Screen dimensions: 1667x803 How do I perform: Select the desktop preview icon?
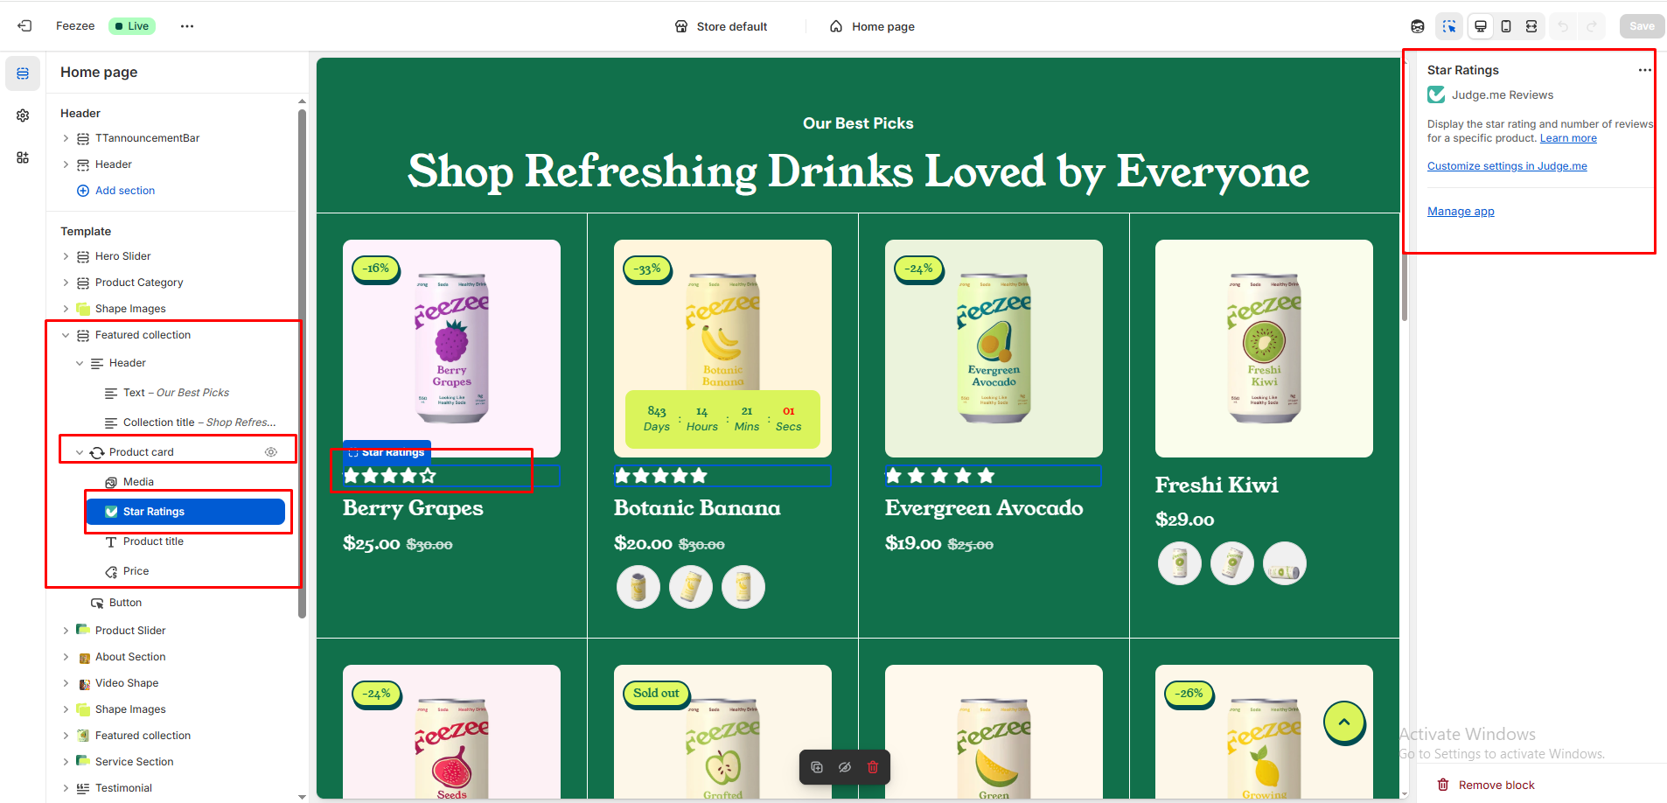1481,26
